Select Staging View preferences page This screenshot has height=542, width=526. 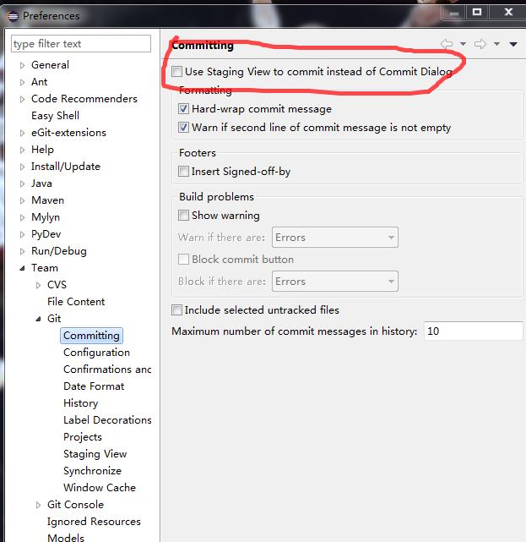pos(95,453)
